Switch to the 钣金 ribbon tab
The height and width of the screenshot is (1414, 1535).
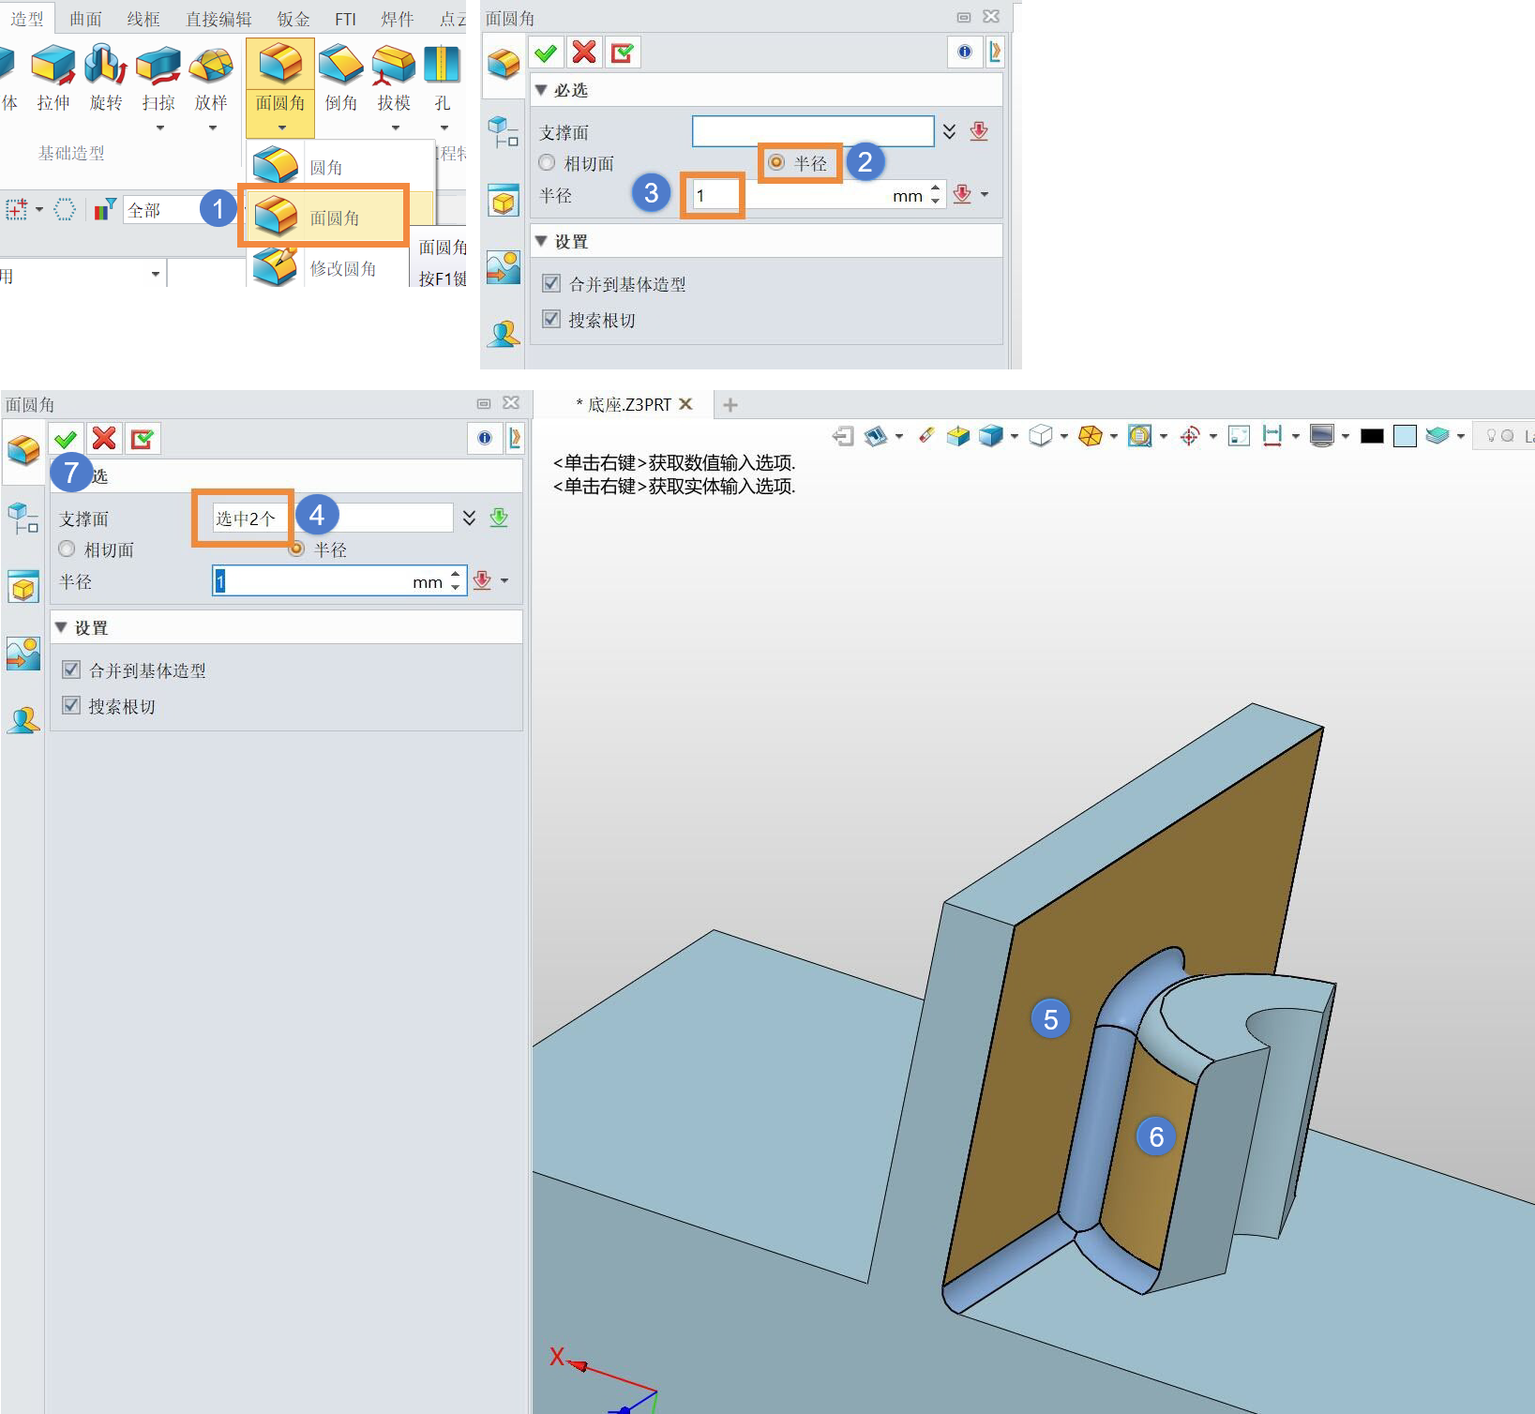click(293, 19)
